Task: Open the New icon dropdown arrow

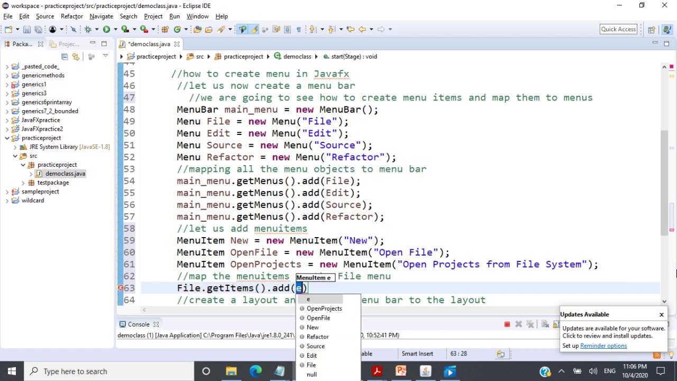Action: click(17, 29)
